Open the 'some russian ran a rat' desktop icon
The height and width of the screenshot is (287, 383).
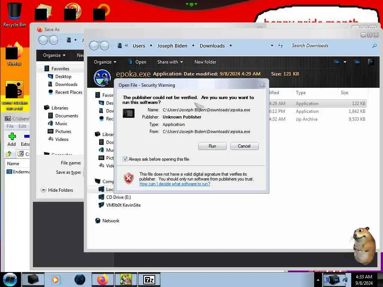(14, 95)
